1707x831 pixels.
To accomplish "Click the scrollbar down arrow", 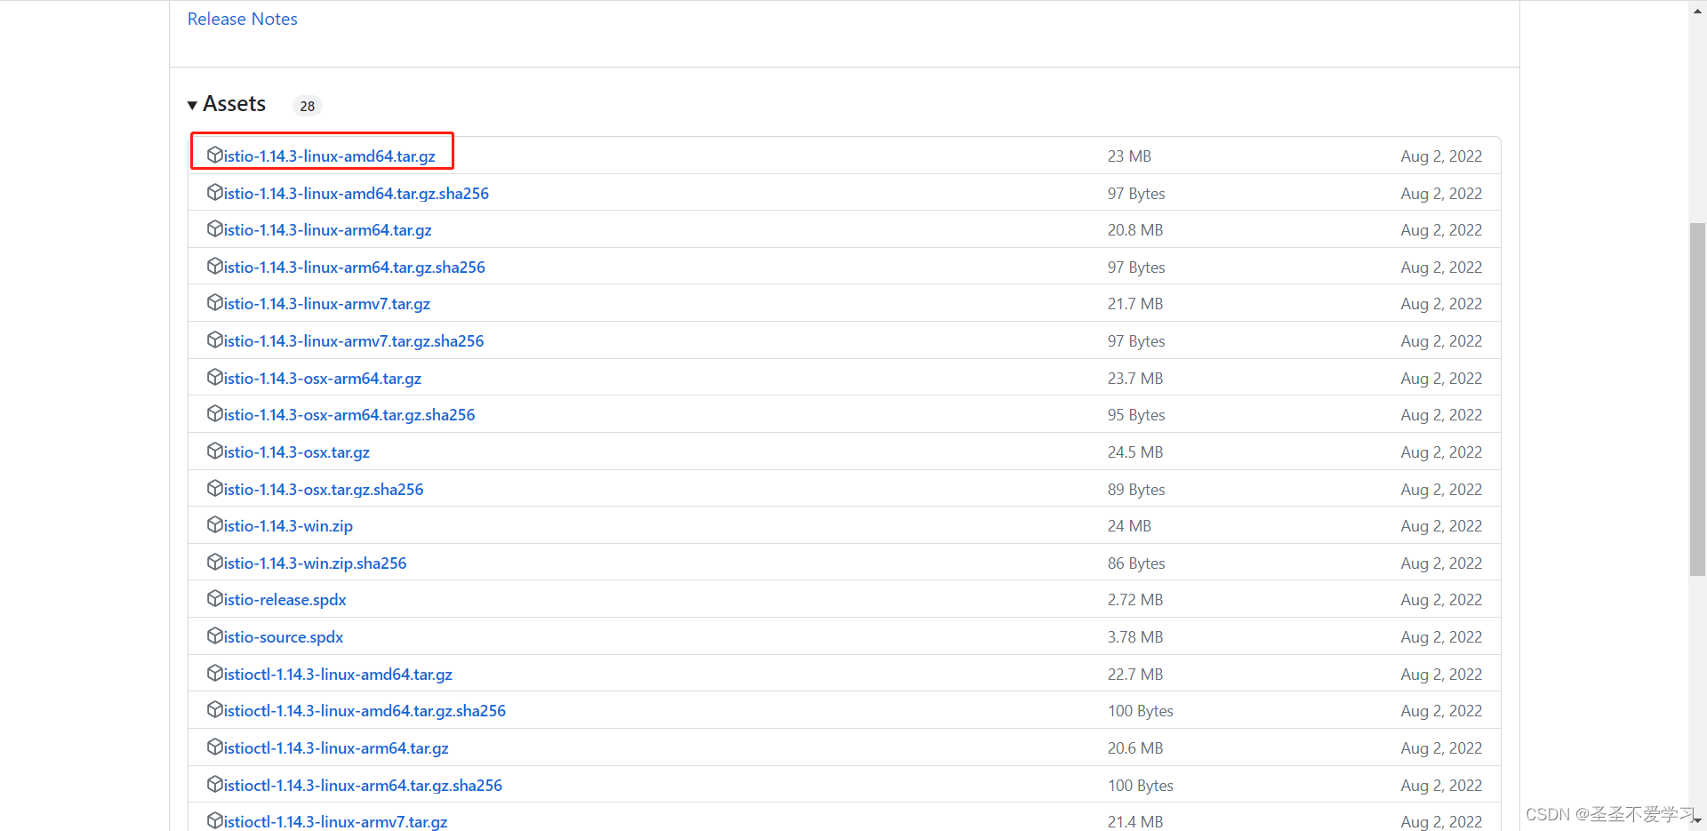I will (x=1697, y=822).
